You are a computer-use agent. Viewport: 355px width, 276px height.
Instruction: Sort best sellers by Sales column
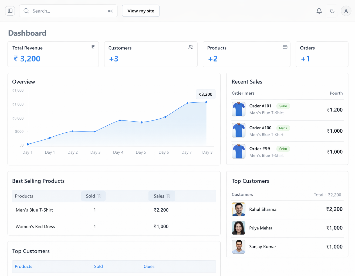[x=162, y=196]
